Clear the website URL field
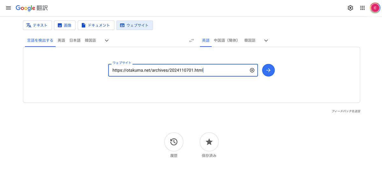382x193 pixels. click(x=252, y=70)
